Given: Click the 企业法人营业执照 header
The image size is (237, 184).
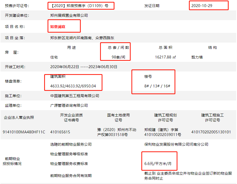Looking at the screenshot, I should 19,118.
